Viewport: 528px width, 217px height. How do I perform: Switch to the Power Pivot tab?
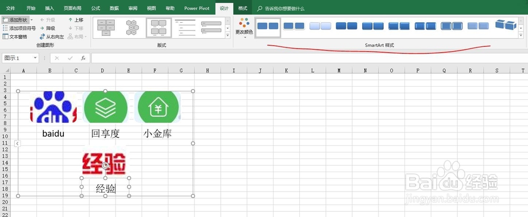pyautogui.click(x=196, y=8)
